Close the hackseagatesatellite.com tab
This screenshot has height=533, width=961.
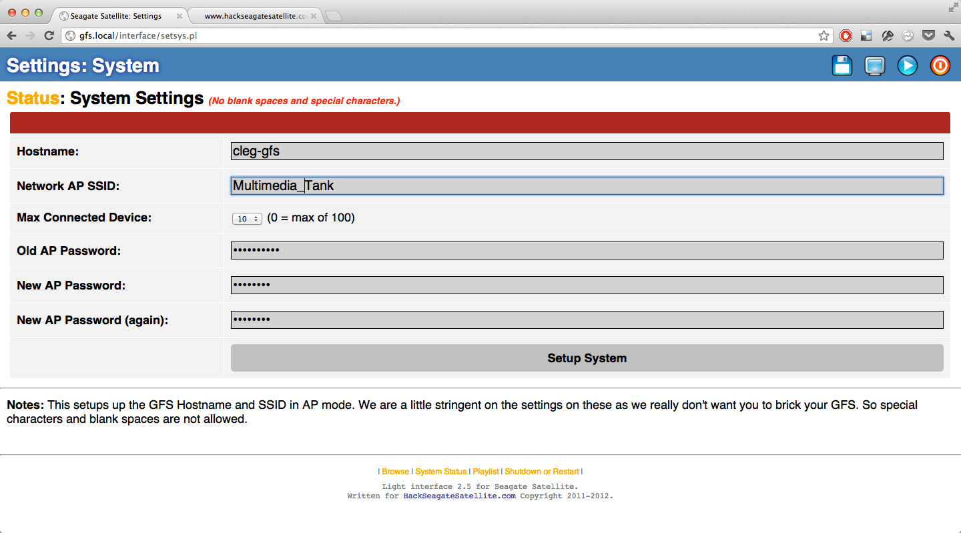pos(313,16)
